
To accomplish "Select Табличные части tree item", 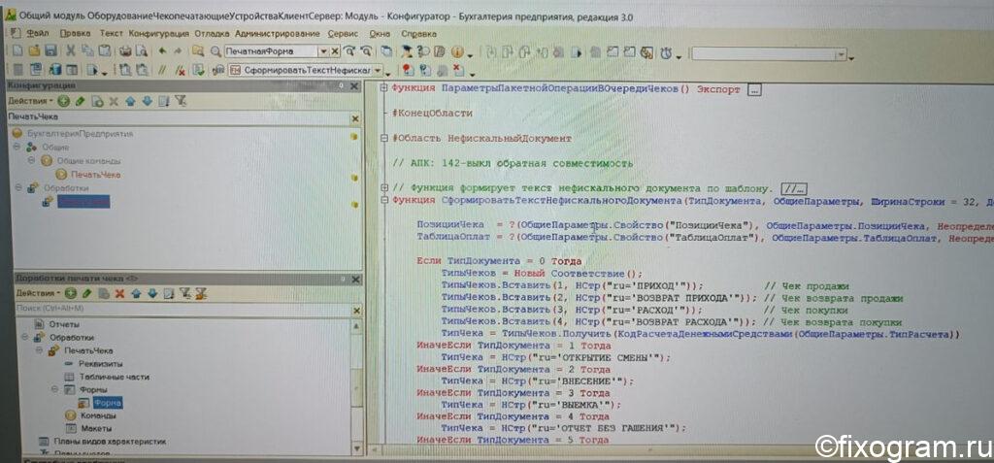I will 115,377.
